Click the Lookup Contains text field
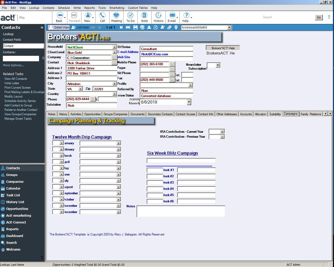 (21, 58)
